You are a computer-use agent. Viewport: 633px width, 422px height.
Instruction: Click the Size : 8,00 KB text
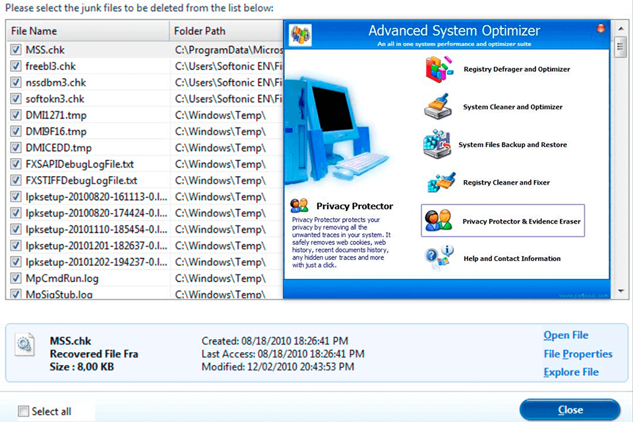click(82, 367)
